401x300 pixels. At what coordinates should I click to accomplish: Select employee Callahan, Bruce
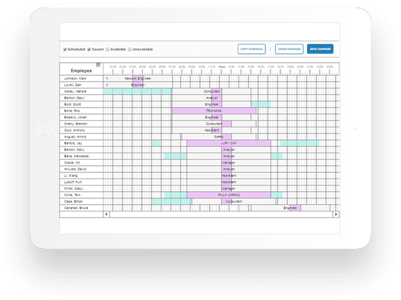tap(76, 208)
